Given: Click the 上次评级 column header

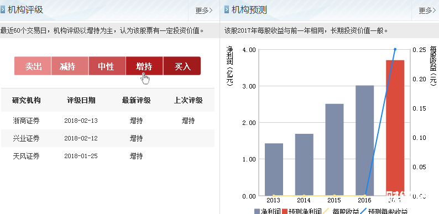Looking at the screenshot, I should 188,100.
